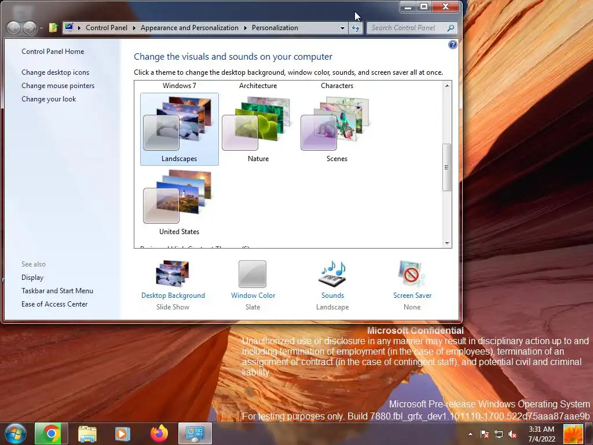This screenshot has width=593, height=445.
Task: Go to Control Panel Home
Action: tap(53, 52)
